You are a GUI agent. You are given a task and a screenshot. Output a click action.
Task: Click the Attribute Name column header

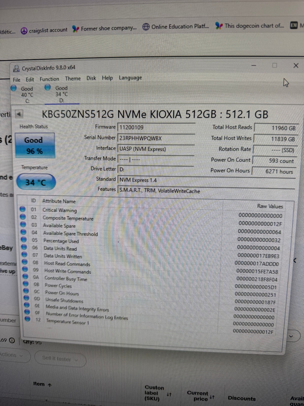point(59,201)
